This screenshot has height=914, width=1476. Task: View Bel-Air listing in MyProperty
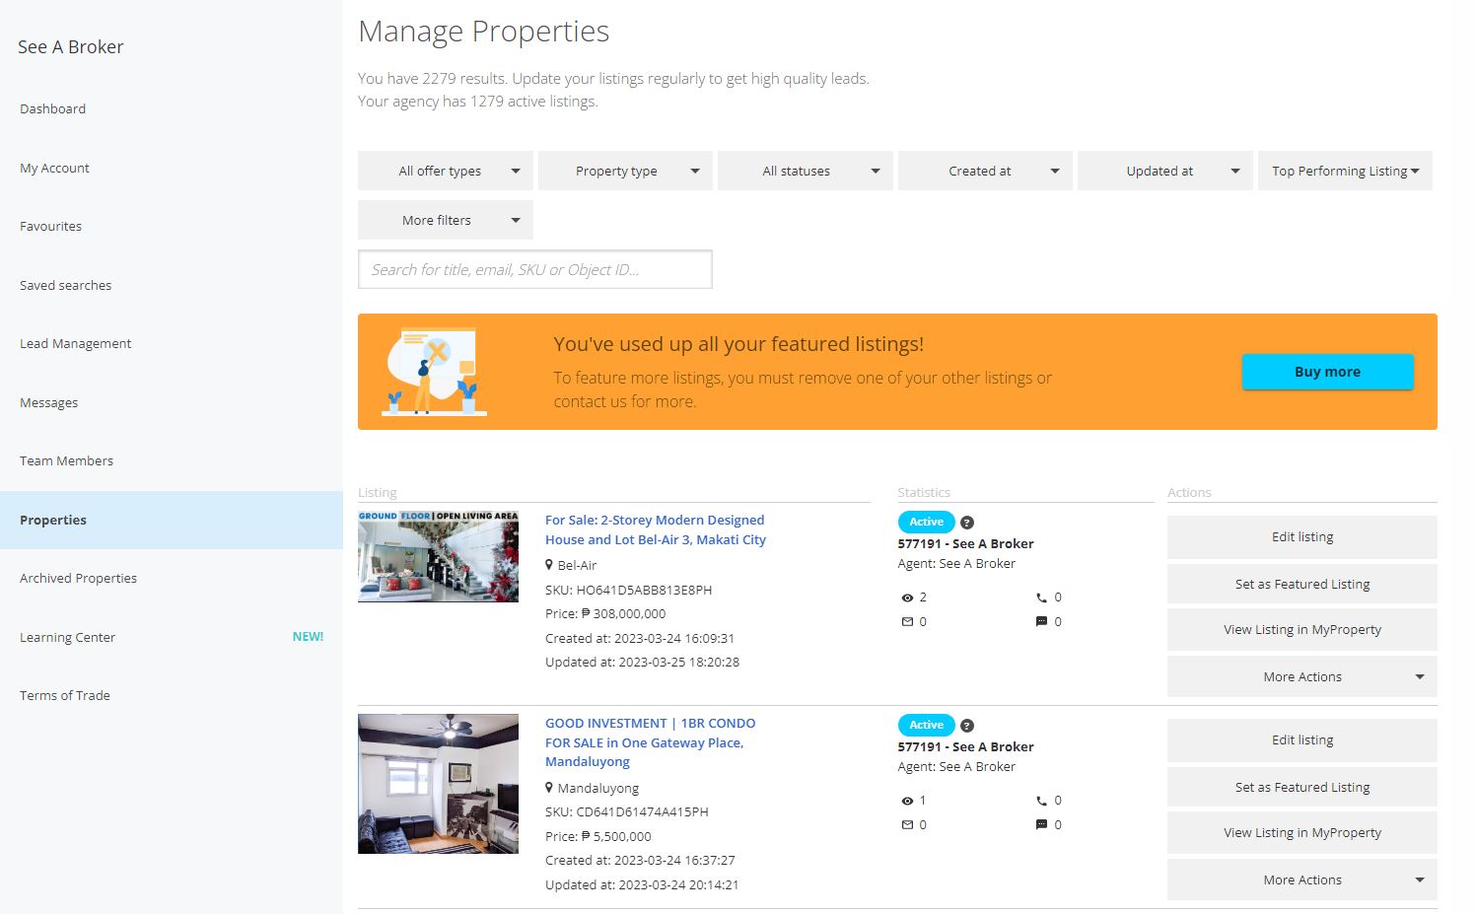[1302, 630]
